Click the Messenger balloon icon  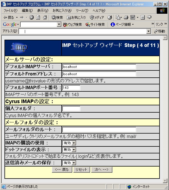pyautogui.click(x=149, y=17)
